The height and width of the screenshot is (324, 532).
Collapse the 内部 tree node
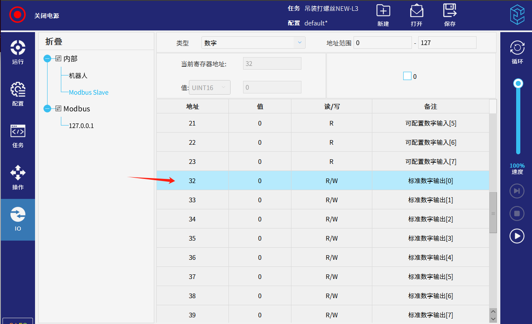(x=47, y=59)
